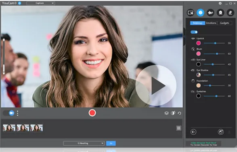Image resolution: width=237 pixels, height=152 pixels.
Task: Open YouCam settings gear in title bar
Action: pyautogui.click(x=220, y=3)
